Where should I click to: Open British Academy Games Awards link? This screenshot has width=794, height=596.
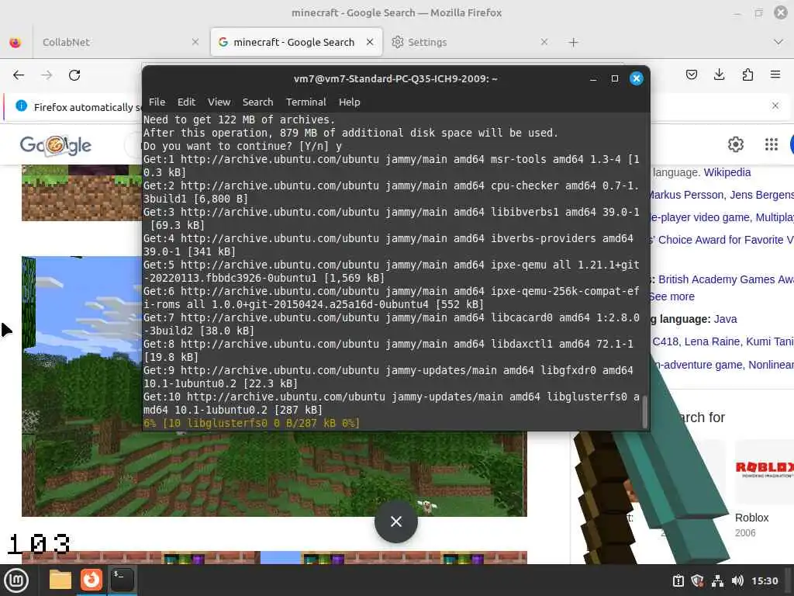pos(726,279)
